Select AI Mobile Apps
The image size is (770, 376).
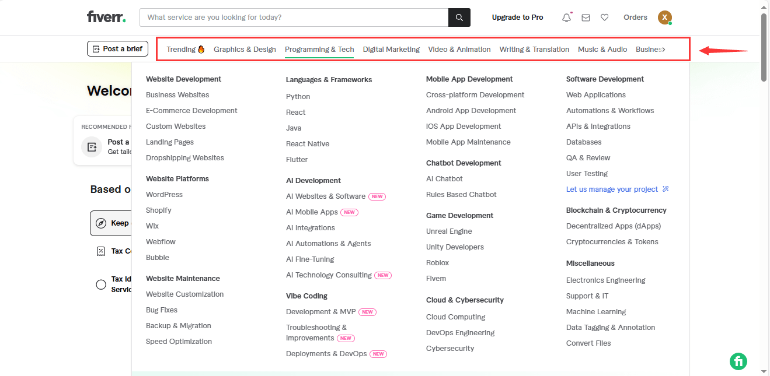click(x=312, y=212)
